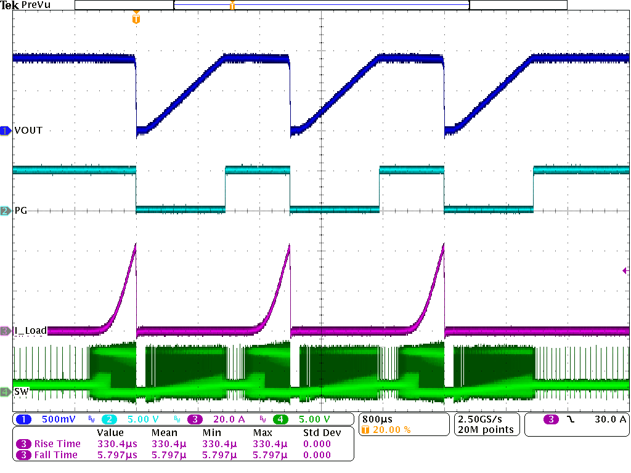
Task: Click the orange trigger position marker above graticule
Action: click(136, 18)
